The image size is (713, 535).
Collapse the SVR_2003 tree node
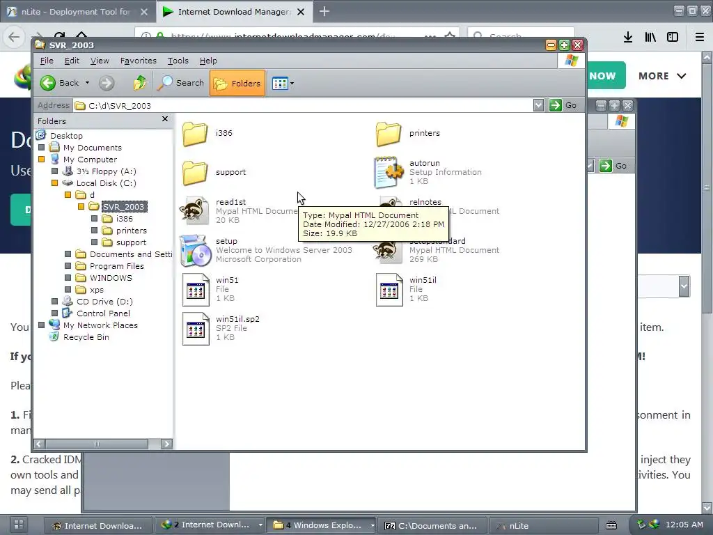81,207
